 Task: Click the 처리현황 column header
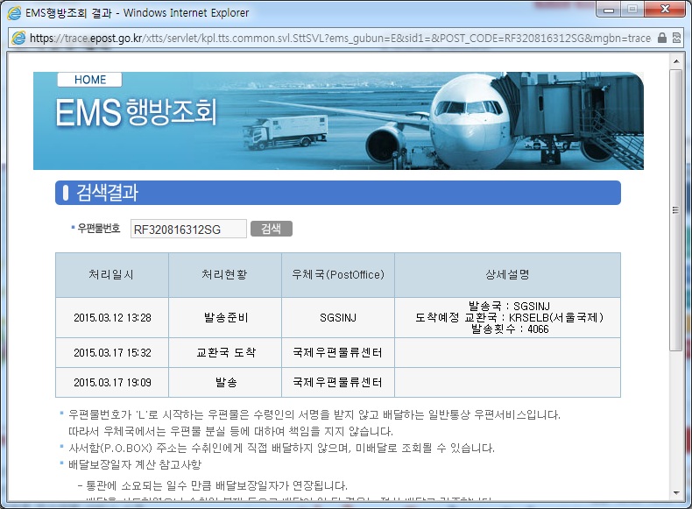pyautogui.click(x=224, y=274)
